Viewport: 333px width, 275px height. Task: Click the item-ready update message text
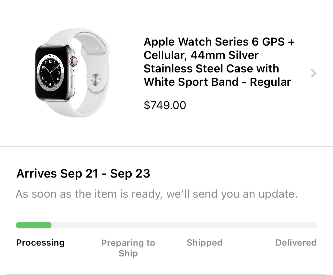click(x=157, y=194)
